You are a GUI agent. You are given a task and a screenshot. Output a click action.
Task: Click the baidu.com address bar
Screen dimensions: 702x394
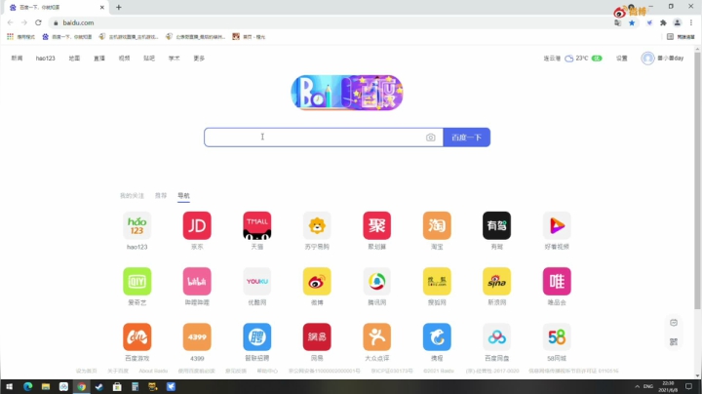tap(330, 22)
